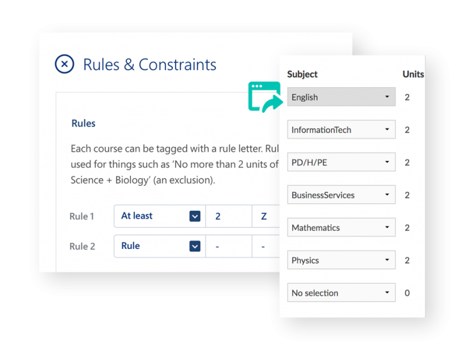Screen dimensions: 465x347
Task: Click the Subject column header
Action: tap(302, 74)
